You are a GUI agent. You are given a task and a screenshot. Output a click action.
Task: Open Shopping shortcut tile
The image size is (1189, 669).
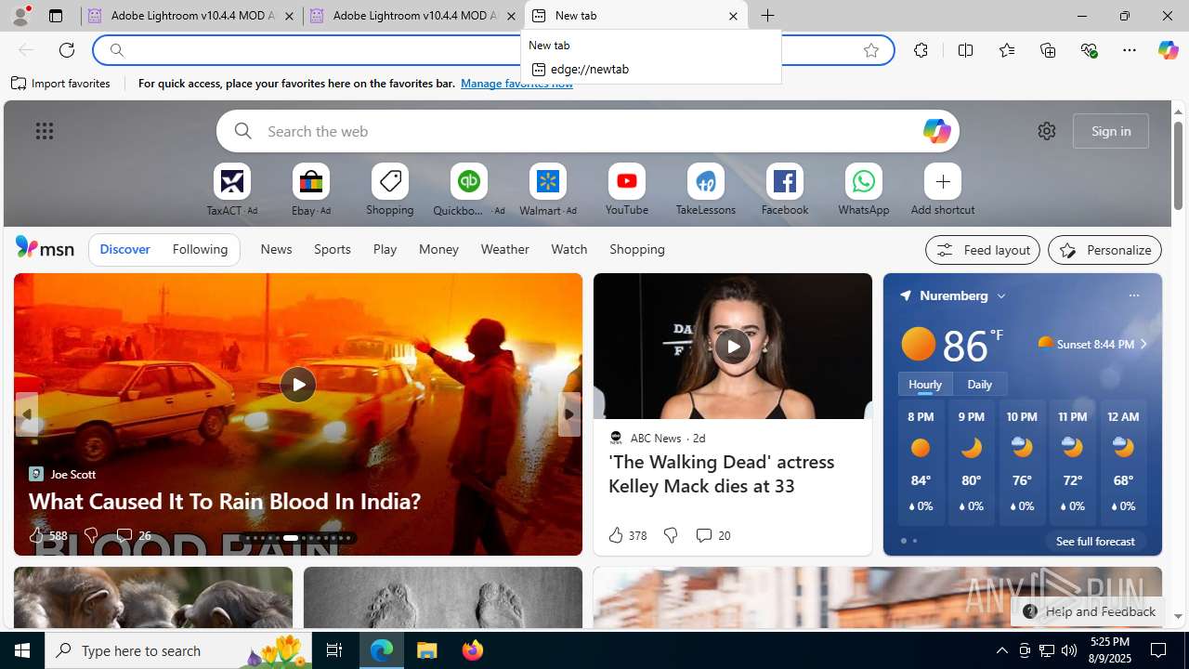coord(390,190)
